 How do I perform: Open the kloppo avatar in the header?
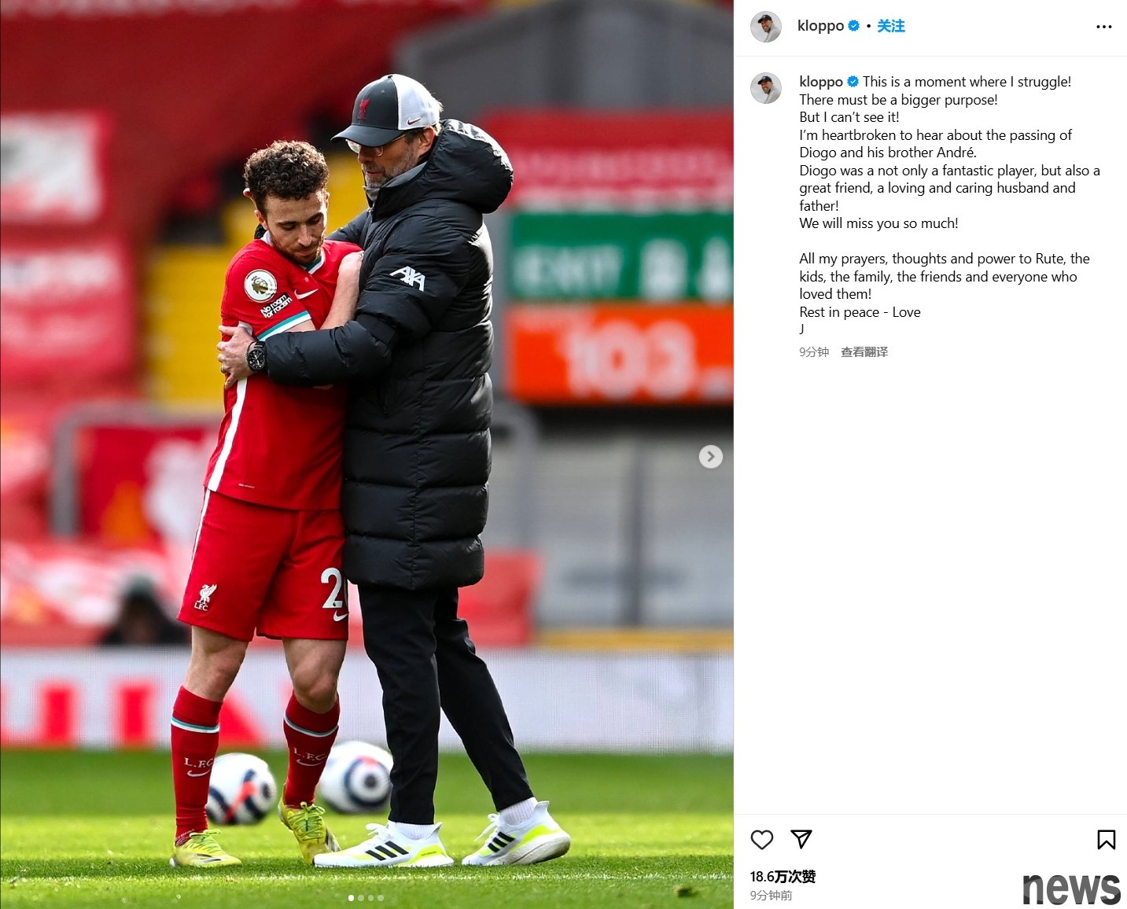765,27
